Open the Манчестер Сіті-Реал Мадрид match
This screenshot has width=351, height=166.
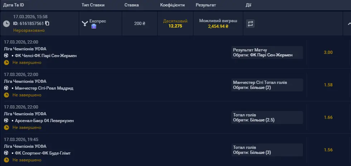click(x=44, y=88)
